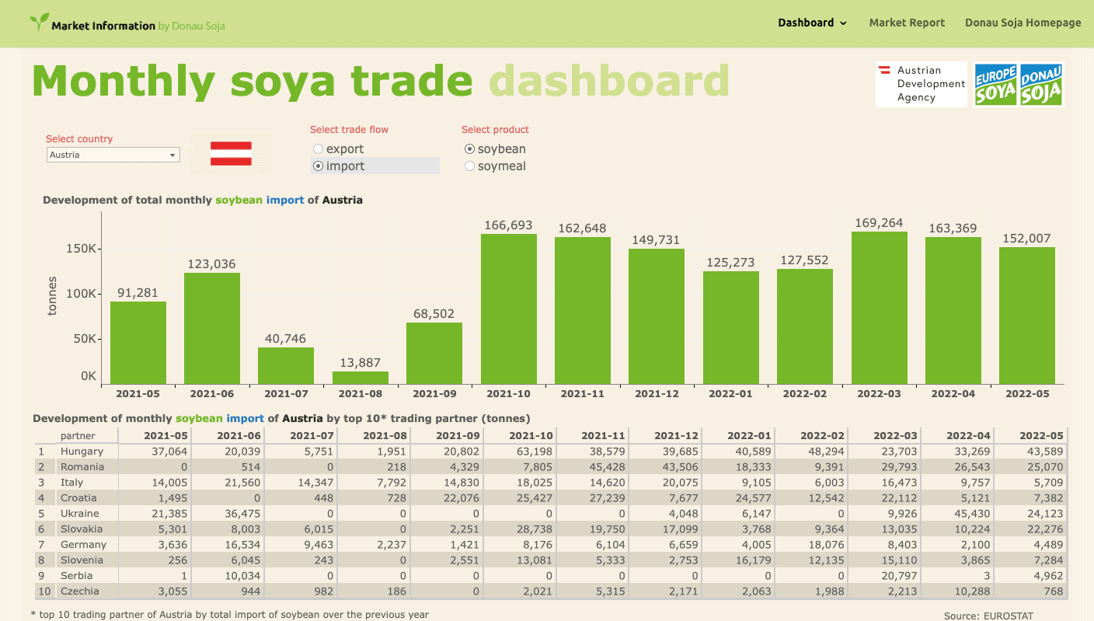Click Ukraine's 2021-06 value 36,475
This screenshot has height=621, width=1094.
[x=244, y=514]
